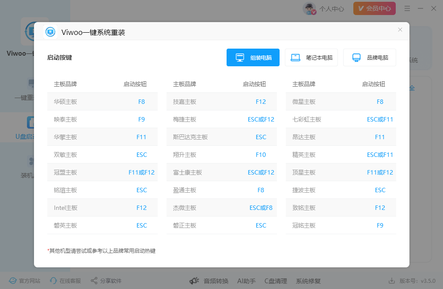Image resolution: width=443 pixels, height=289 pixels.
Task: Click the 其他机型请尝试 footnote text
Action: [102, 251]
